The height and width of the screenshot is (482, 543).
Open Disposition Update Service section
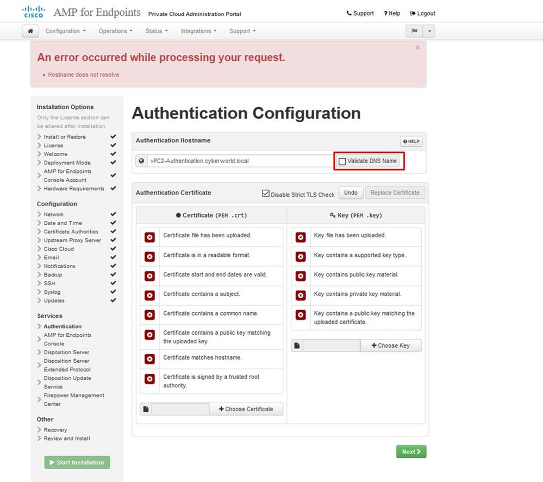pyautogui.click(x=67, y=382)
